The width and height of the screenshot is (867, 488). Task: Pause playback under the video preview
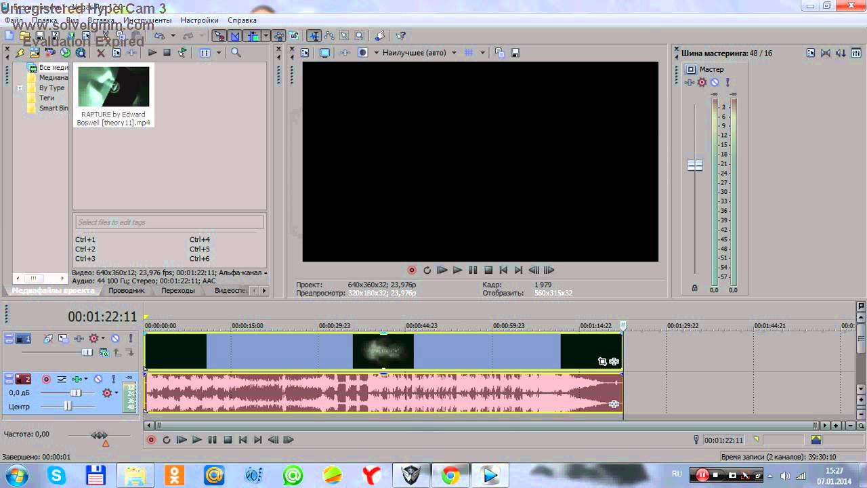point(473,270)
